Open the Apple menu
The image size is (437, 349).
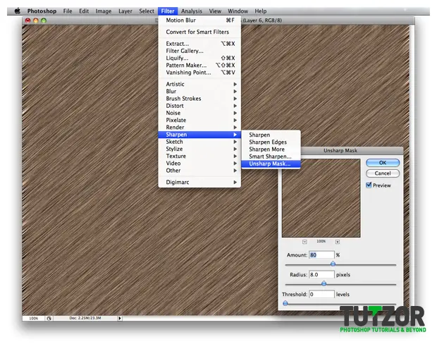pyautogui.click(x=18, y=11)
